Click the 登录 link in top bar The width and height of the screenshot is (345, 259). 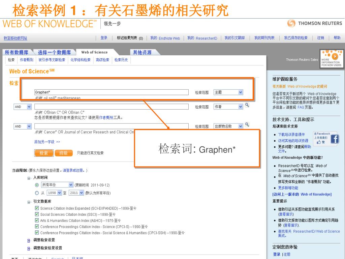click(104, 38)
